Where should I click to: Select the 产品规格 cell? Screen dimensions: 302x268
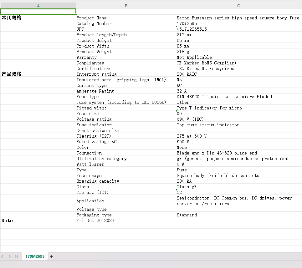38,74
